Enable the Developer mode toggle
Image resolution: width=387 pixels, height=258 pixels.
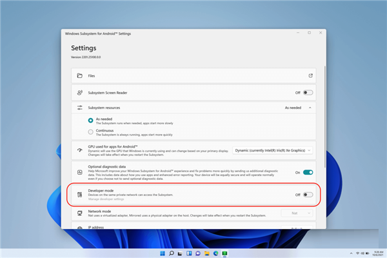308,195
